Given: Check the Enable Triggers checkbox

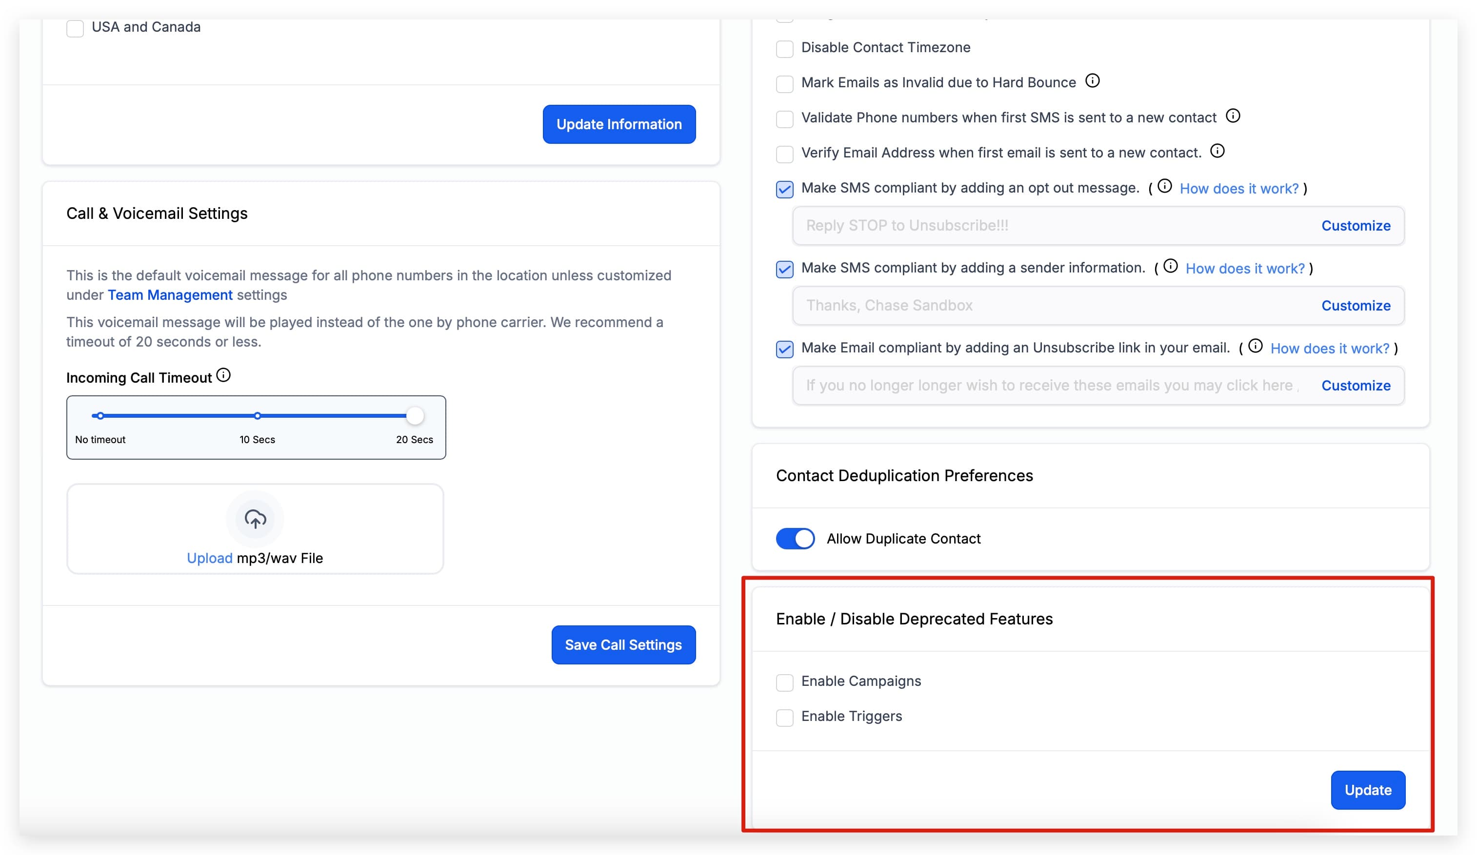Looking at the screenshot, I should point(785,718).
